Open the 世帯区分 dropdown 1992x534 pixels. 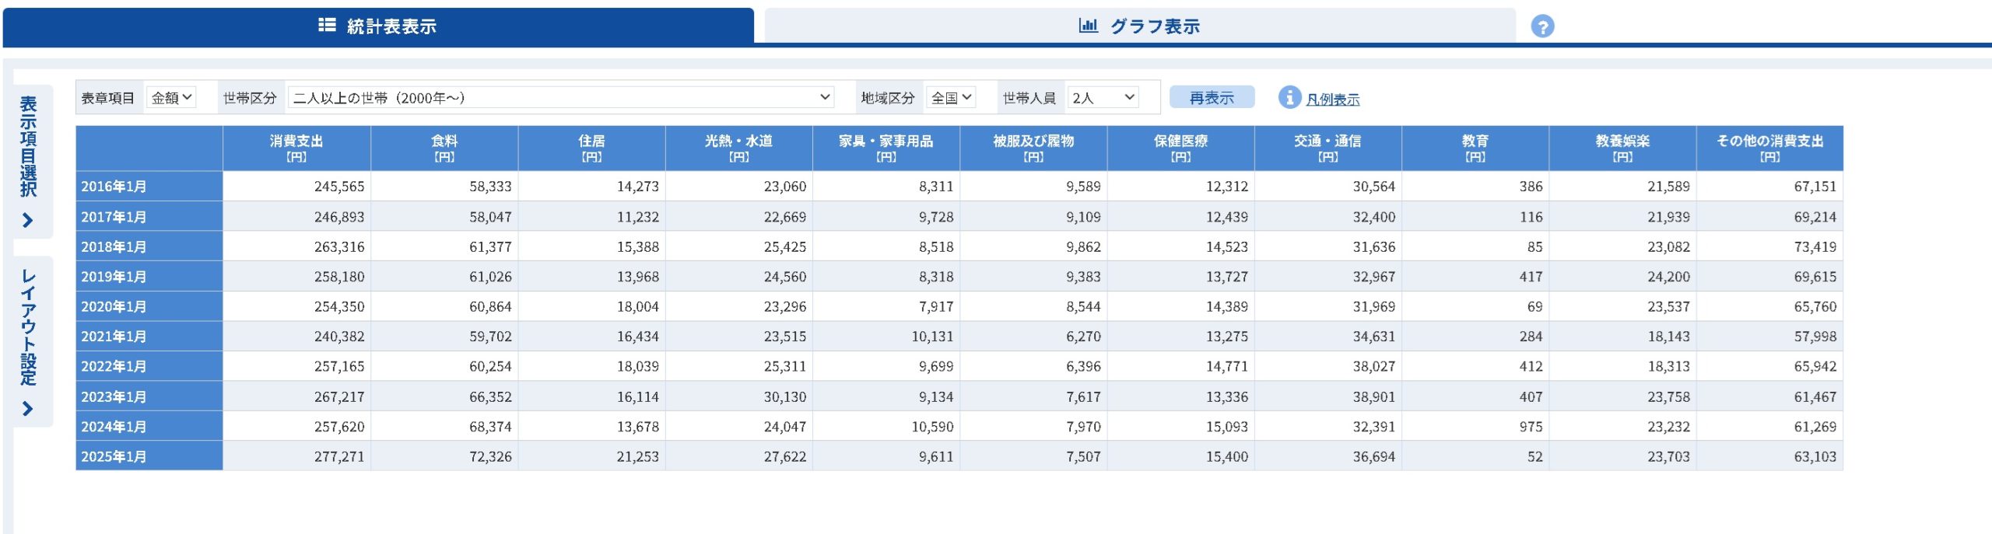pos(560,98)
